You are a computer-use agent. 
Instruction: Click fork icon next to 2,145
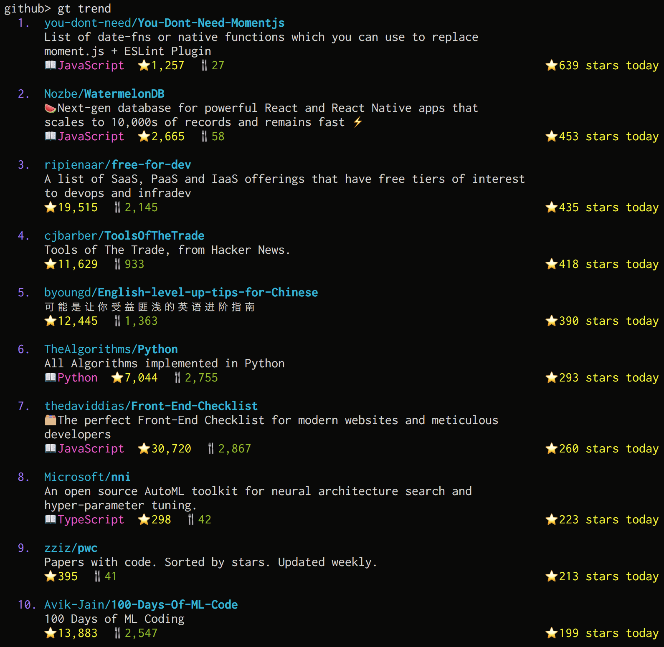tap(117, 207)
